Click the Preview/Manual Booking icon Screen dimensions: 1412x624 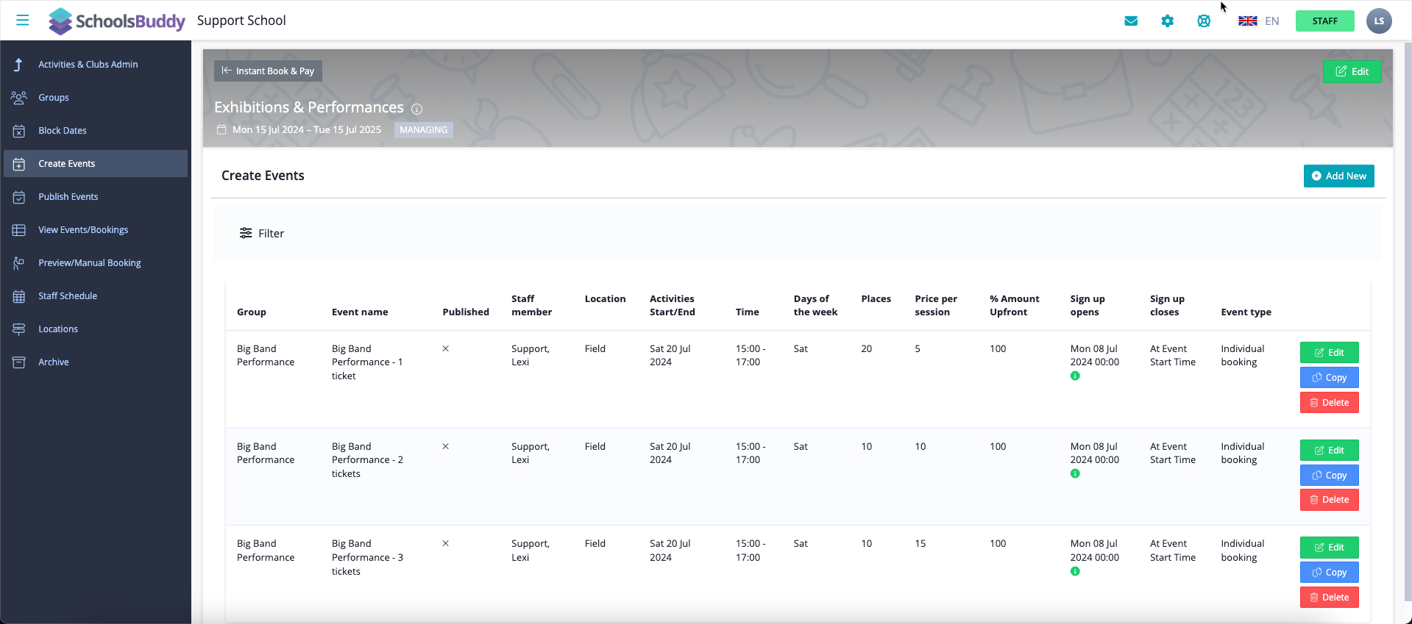pyautogui.click(x=19, y=263)
